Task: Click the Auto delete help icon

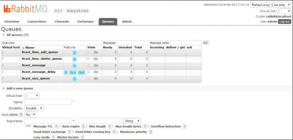Action: point(21,115)
